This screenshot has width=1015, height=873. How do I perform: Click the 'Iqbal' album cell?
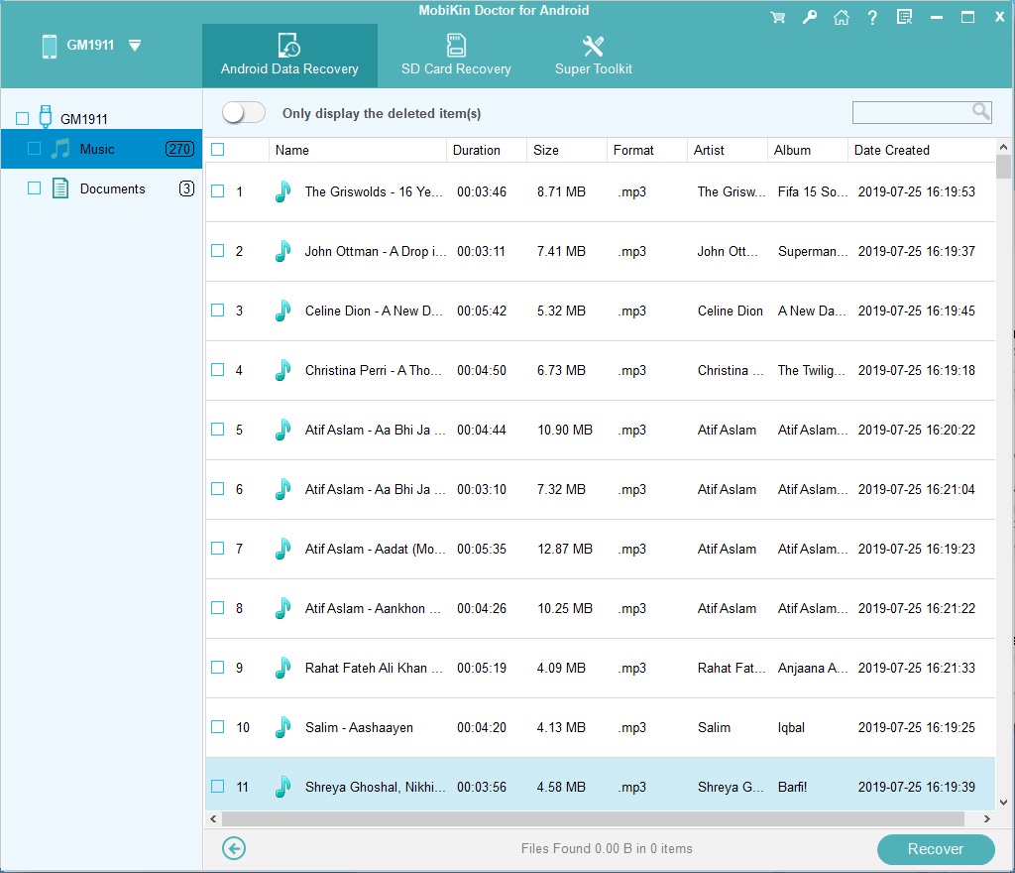pyautogui.click(x=791, y=727)
